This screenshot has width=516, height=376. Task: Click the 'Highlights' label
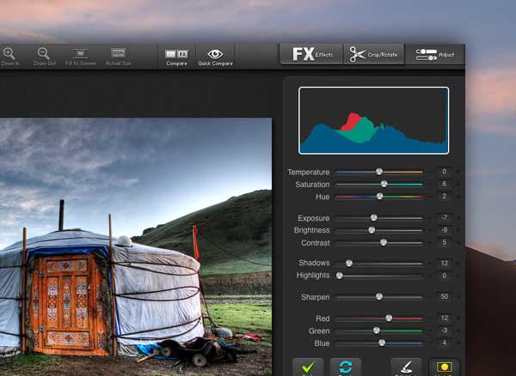313,276
